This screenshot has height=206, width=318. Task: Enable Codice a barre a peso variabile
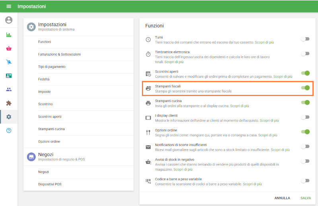click(305, 181)
